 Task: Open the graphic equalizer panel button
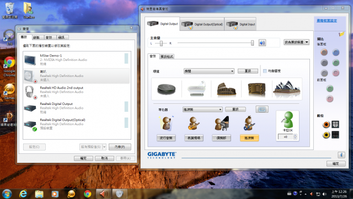(x=262, y=109)
